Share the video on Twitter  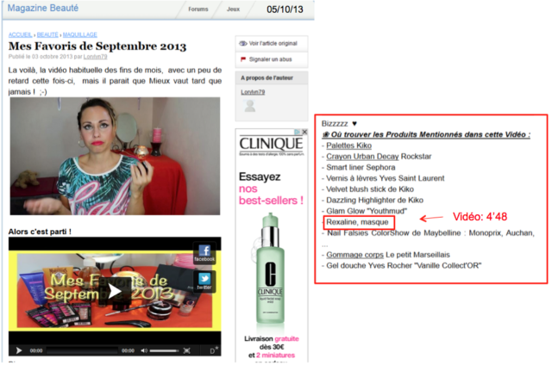pos(204,281)
